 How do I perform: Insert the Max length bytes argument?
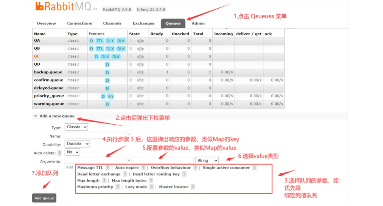(129, 181)
